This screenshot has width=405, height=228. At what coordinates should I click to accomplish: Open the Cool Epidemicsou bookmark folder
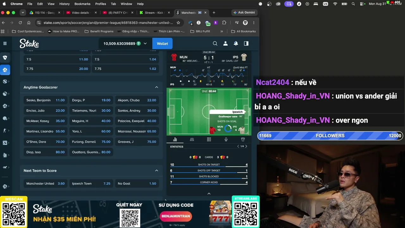click(x=28, y=31)
